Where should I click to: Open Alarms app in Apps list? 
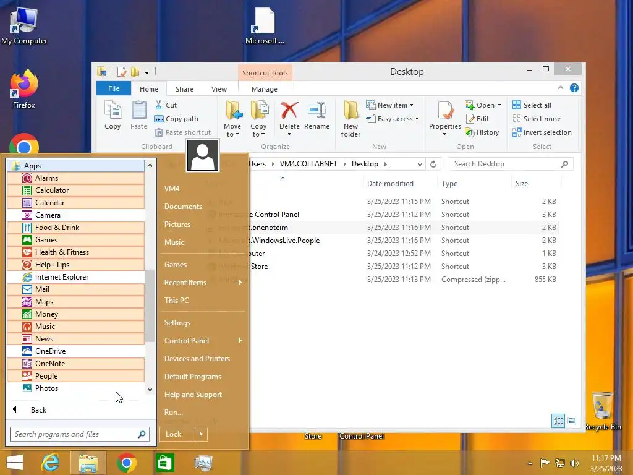pos(75,178)
